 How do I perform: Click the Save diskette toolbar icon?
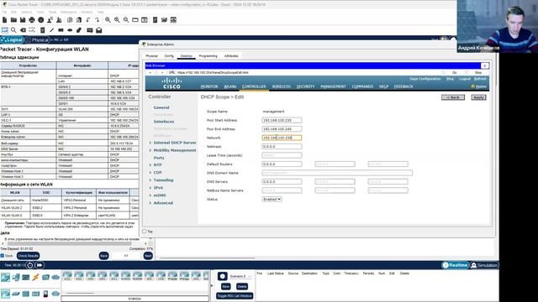[x=23, y=20]
